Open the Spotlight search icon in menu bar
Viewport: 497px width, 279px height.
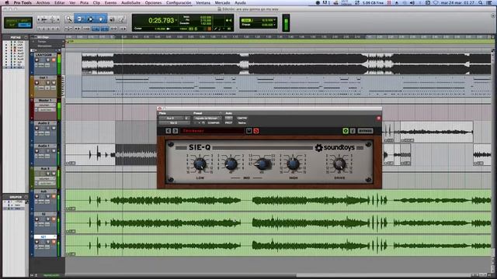click(481, 2)
